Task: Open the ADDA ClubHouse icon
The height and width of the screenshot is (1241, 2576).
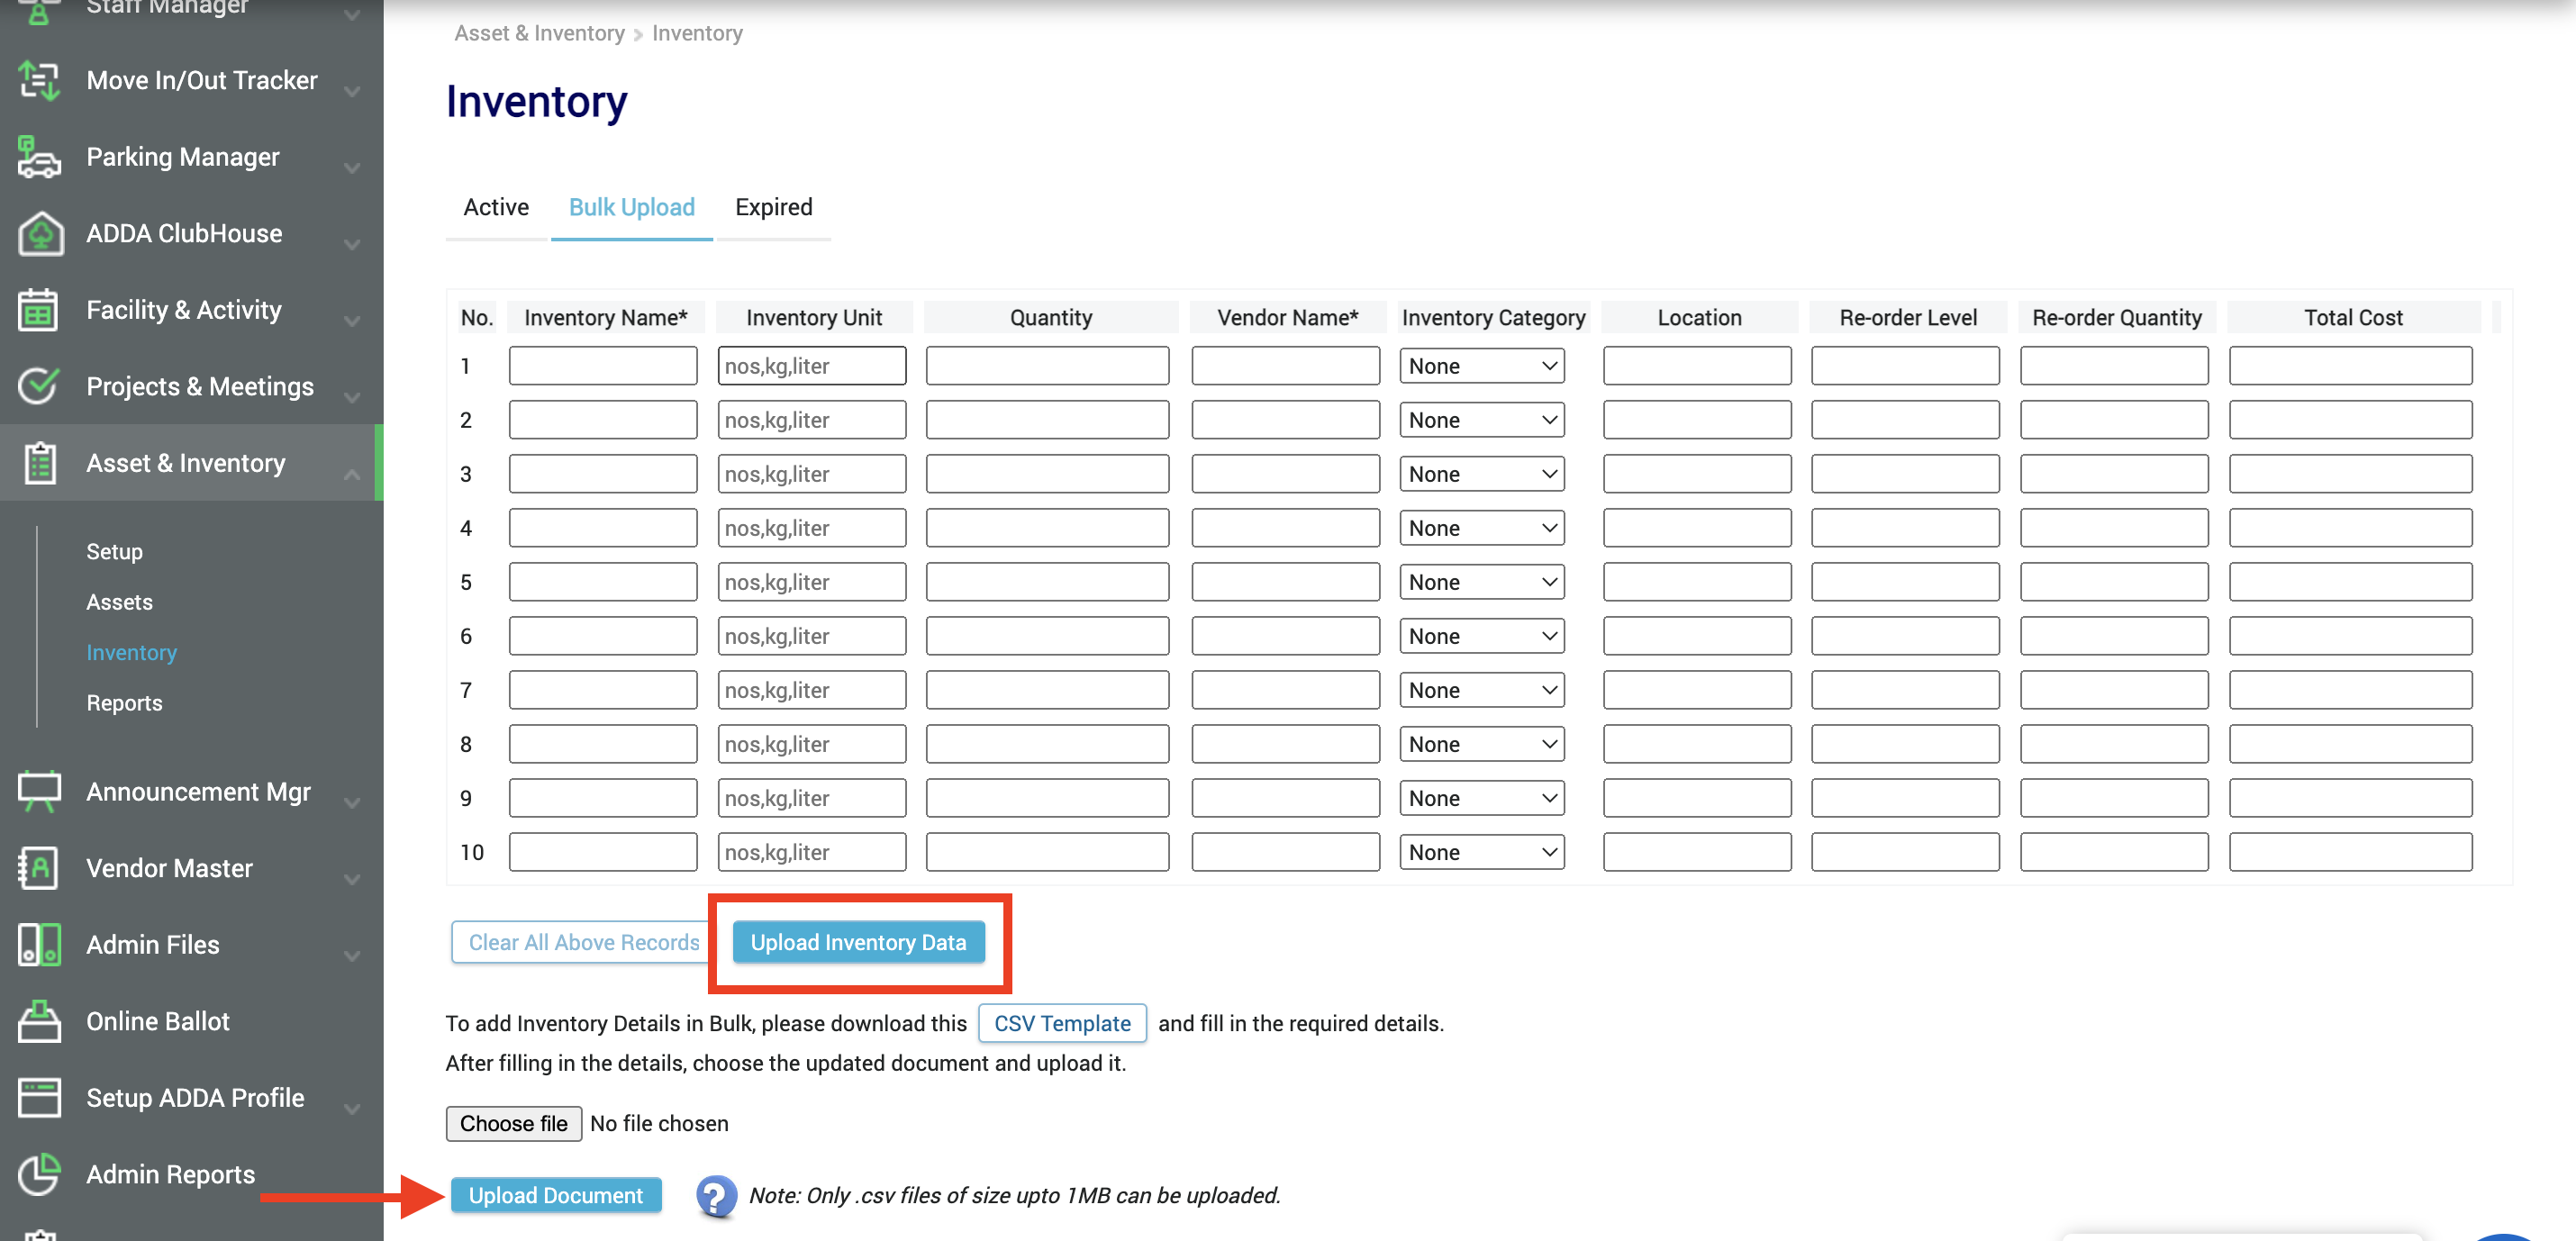Action: 38,233
